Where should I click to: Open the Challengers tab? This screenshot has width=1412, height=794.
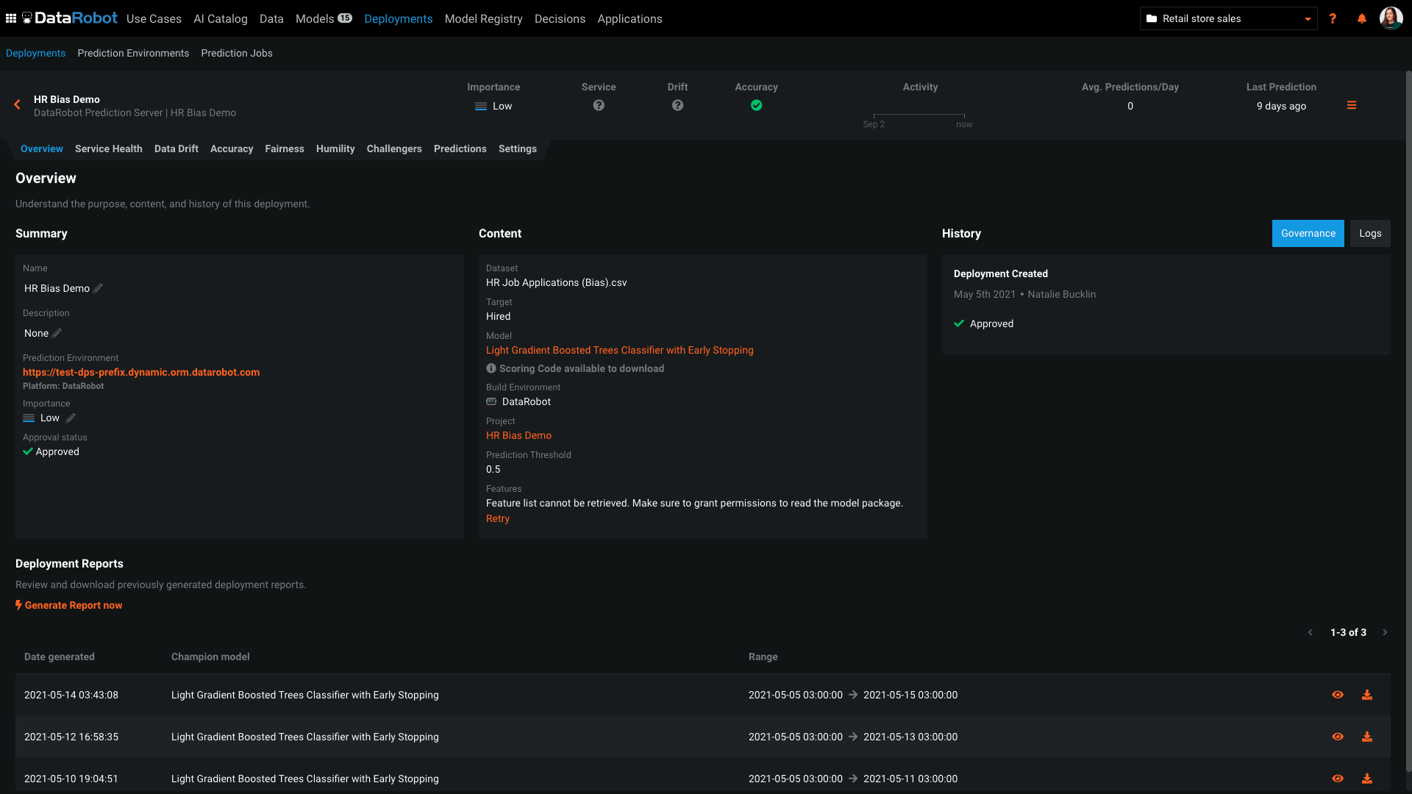coord(394,149)
